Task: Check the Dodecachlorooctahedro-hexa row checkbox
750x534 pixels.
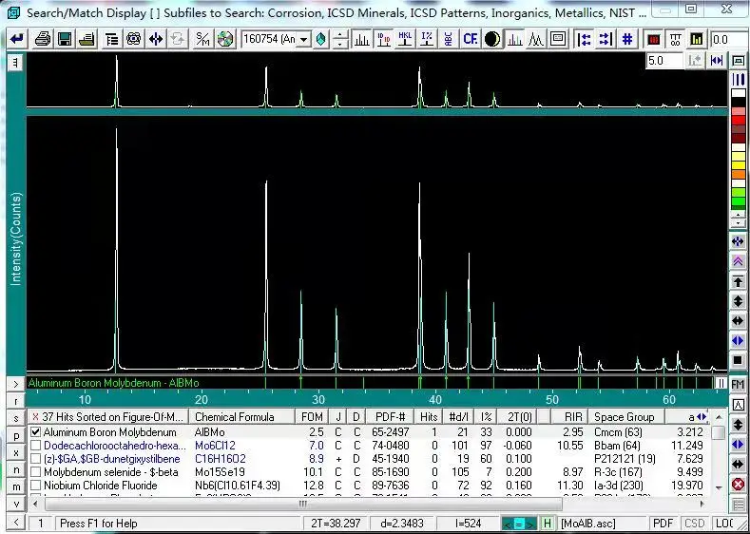Action: pyautogui.click(x=36, y=445)
